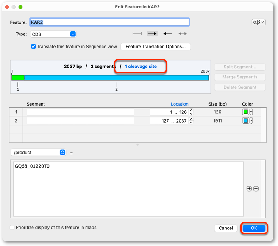
Task: Click the 1 .. 126 location field
Action: pyautogui.click(x=169, y=112)
